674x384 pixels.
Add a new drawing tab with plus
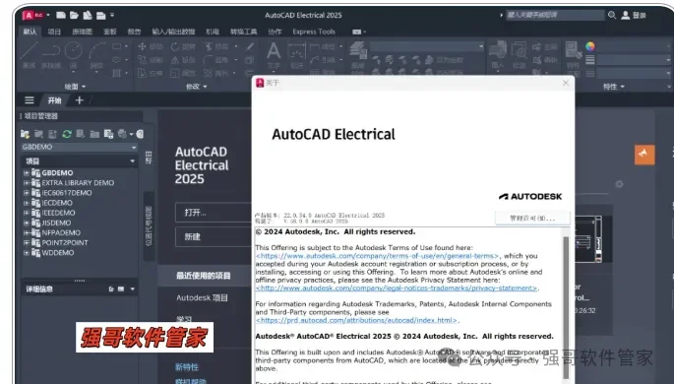pyautogui.click(x=79, y=100)
